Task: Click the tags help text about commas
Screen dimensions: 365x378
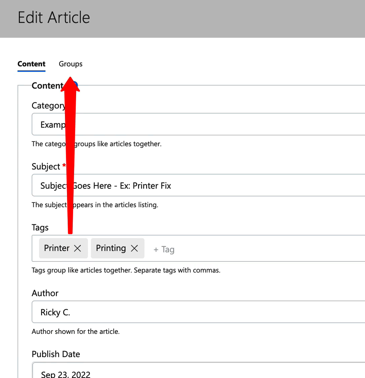Action: 126,270
